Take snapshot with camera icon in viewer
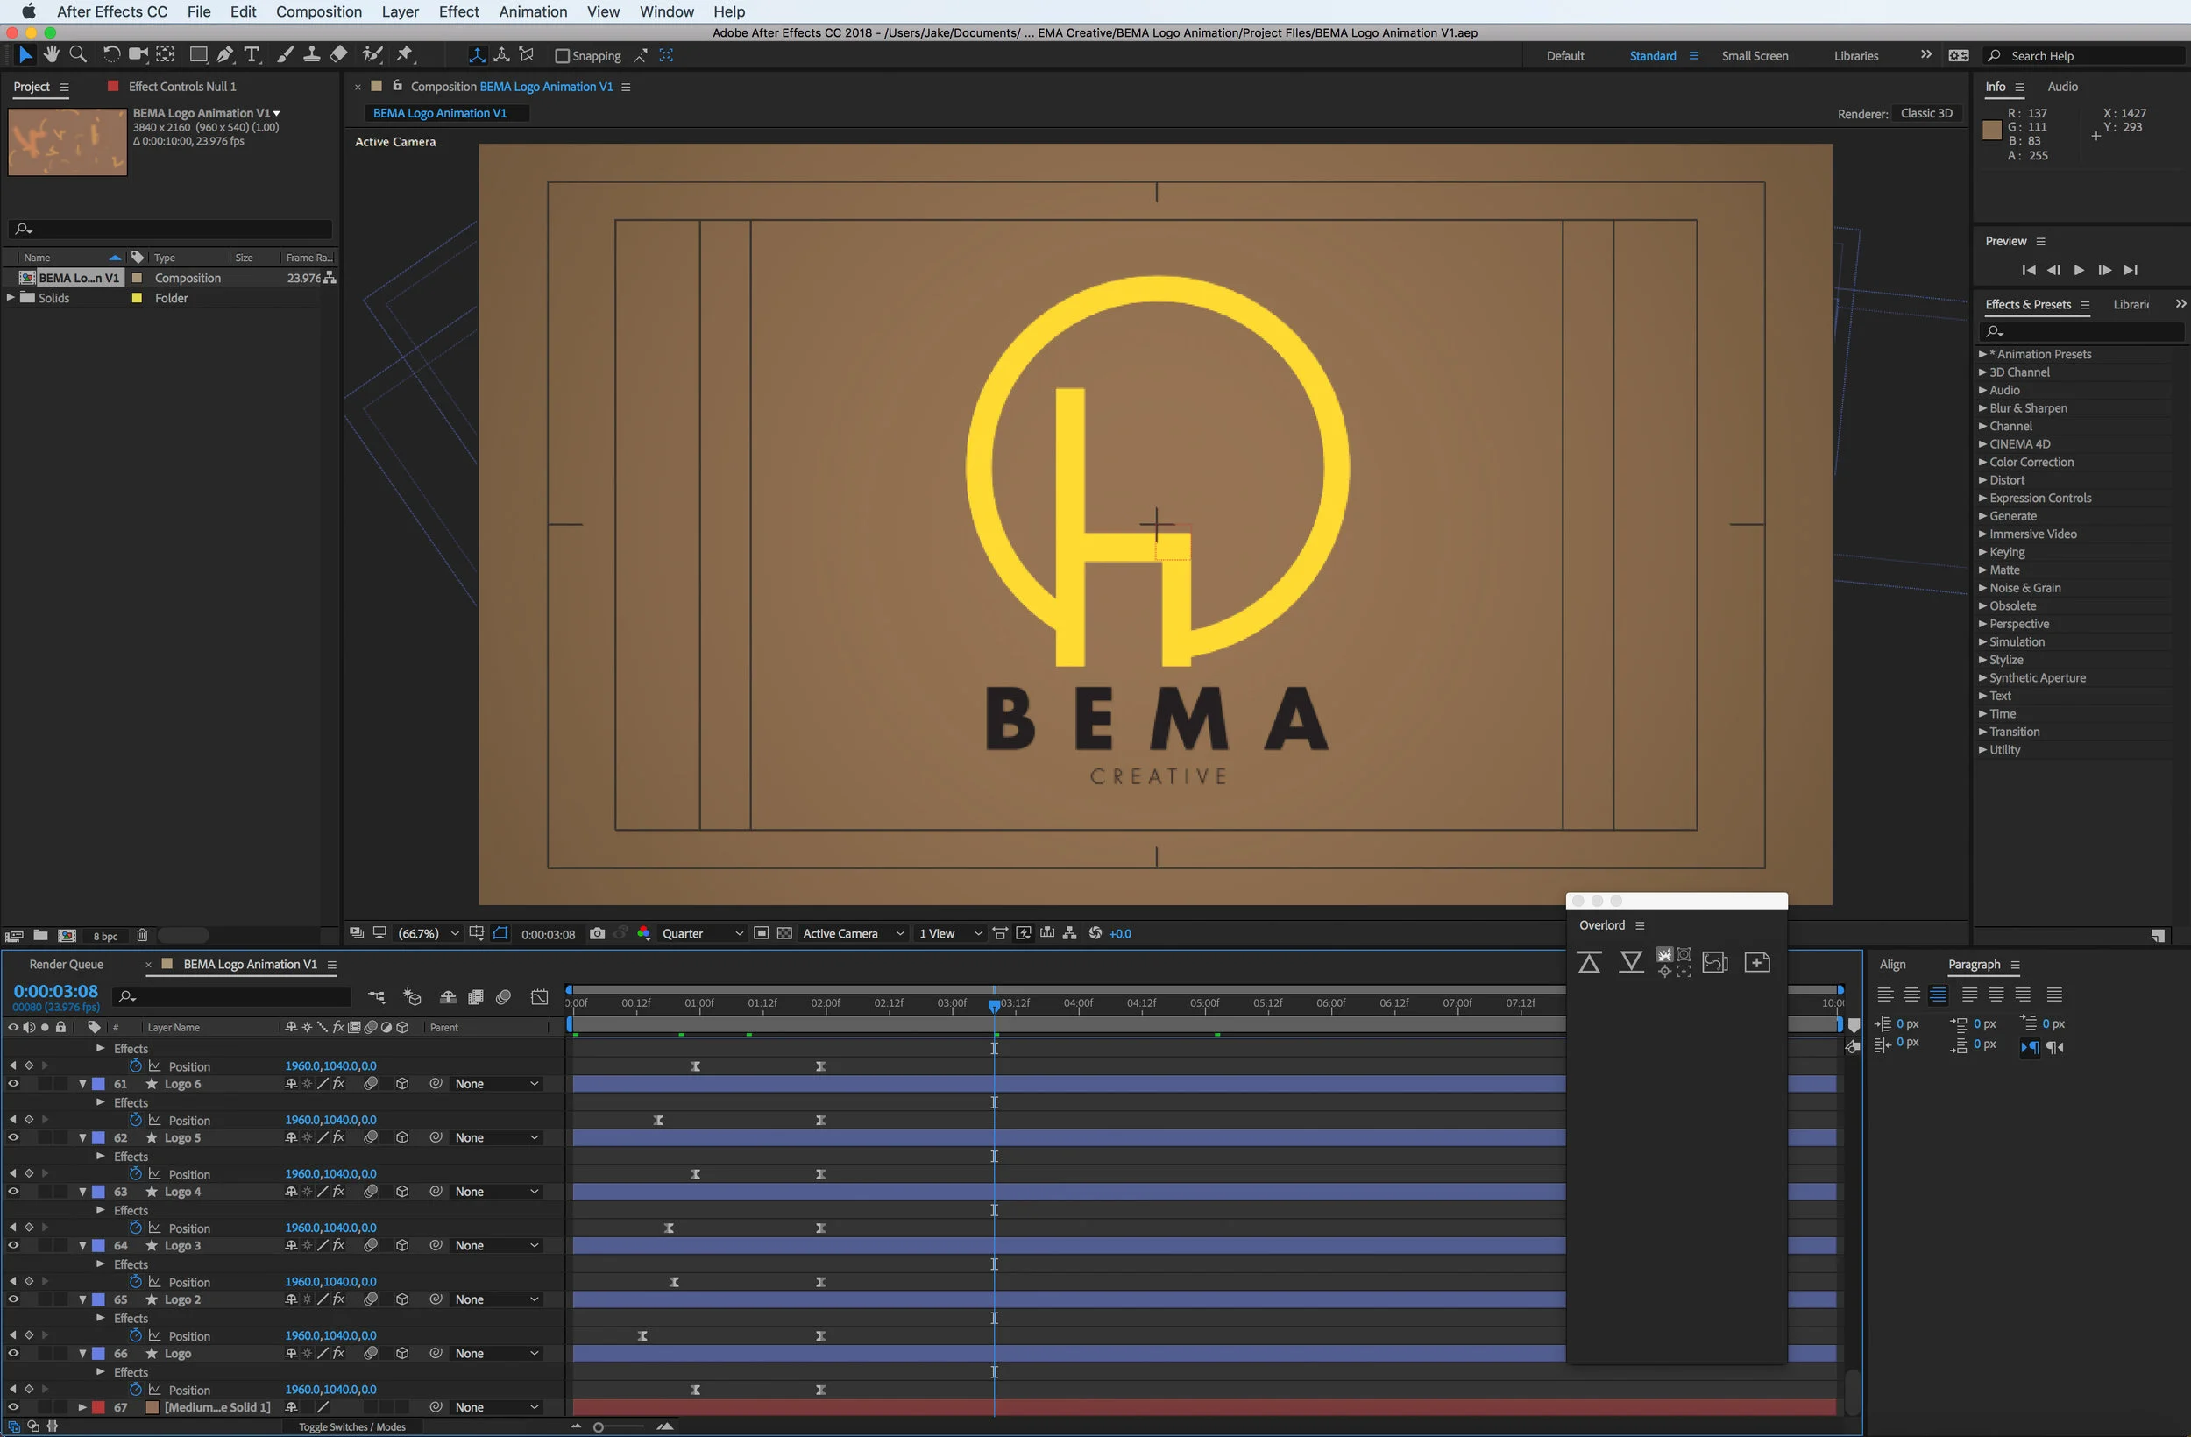The image size is (2191, 1437). pos(597,933)
